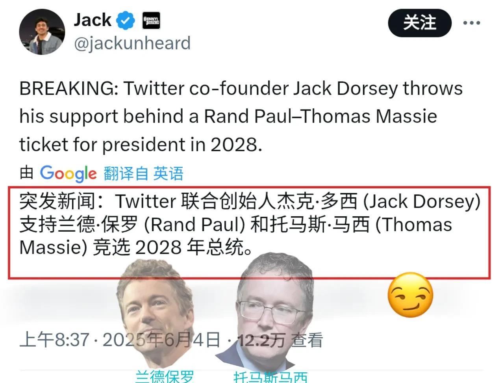
Task: Click the 12.2万 查看 view count
Action: coord(280,340)
